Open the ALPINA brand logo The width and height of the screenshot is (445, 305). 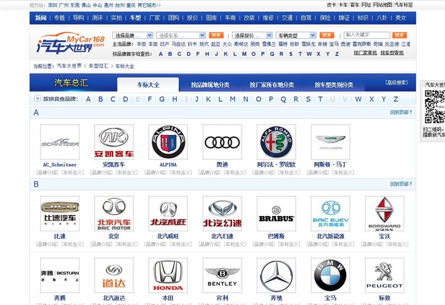click(168, 142)
